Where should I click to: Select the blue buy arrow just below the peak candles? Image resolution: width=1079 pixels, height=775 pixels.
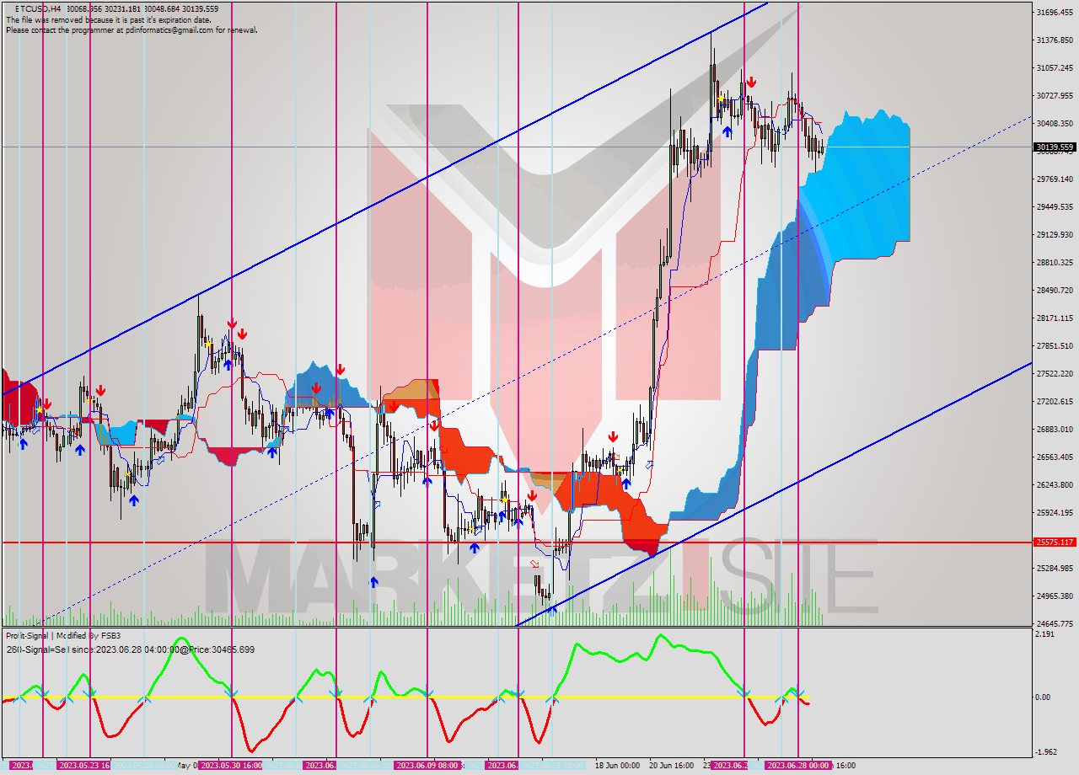(727, 132)
